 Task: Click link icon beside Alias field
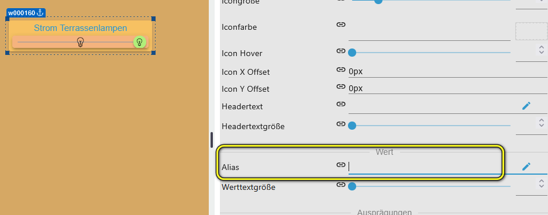point(341,165)
